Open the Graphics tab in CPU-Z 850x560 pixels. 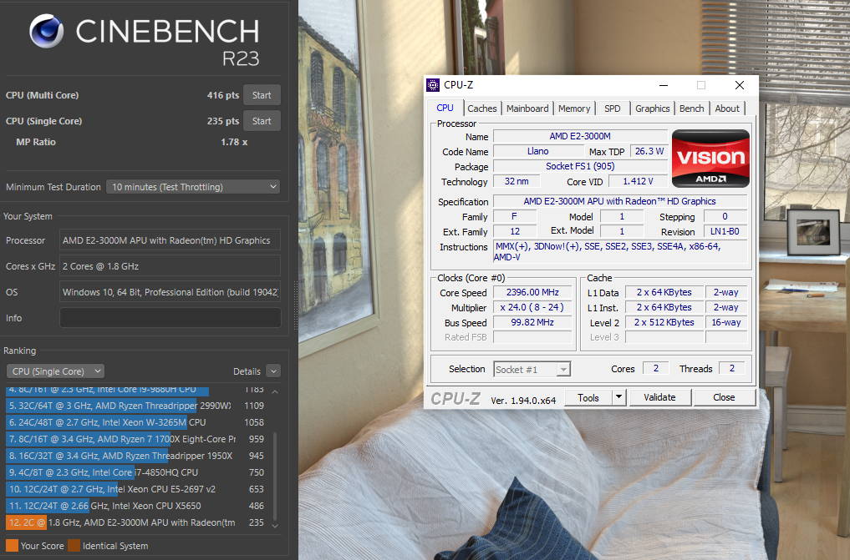[652, 108]
